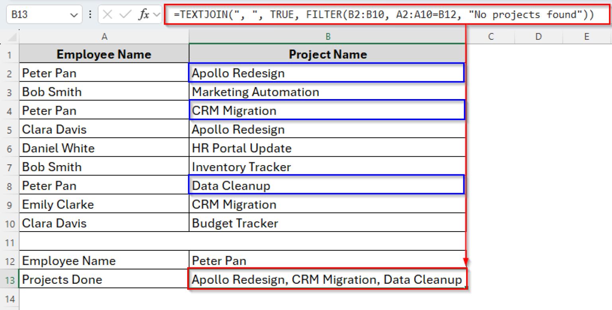The height and width of the screenshot is (310, 612).
Task: Select column D header
Action: [538, 37]
